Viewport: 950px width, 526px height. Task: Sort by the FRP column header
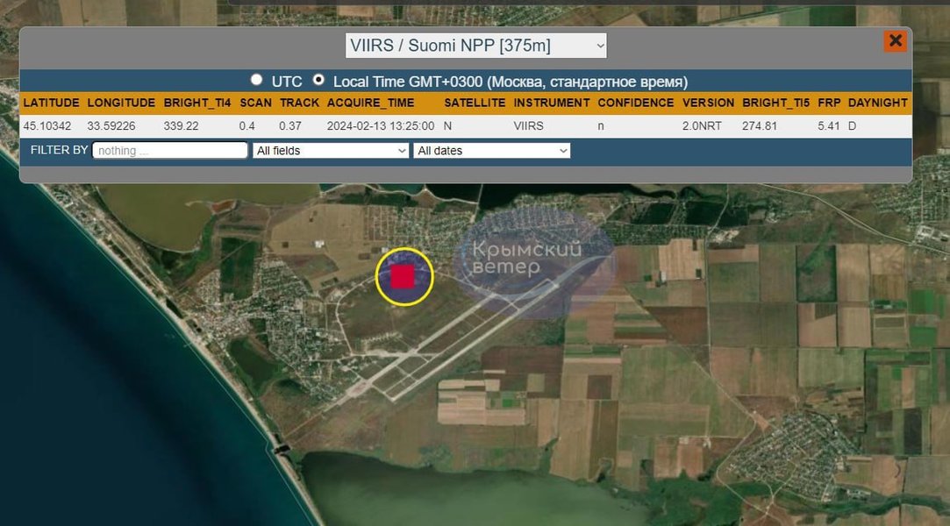tap(829, 103)
